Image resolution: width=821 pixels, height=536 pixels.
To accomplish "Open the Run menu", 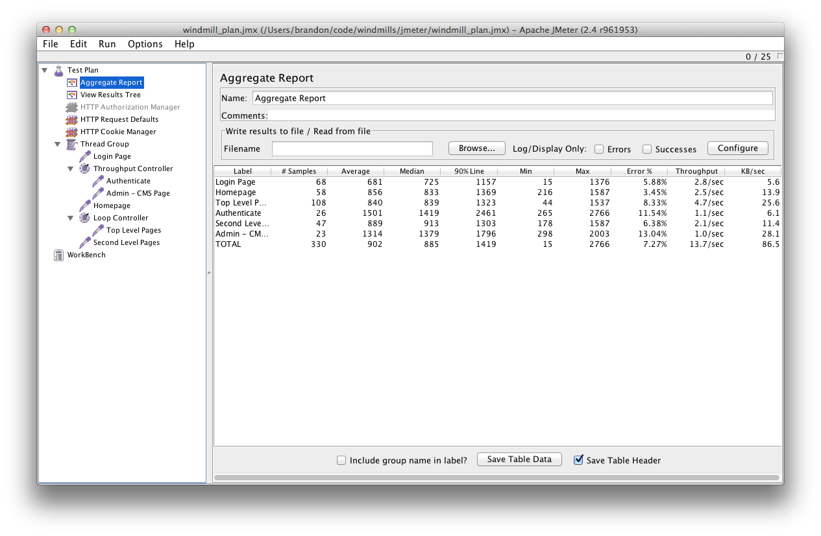I will (x=107, y=44).
